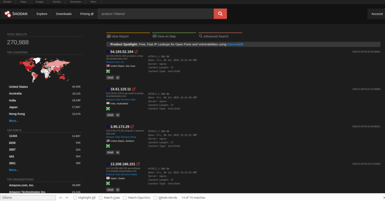Screen dimensions: 385x201
Task: Open the Account menu
Action: [x=377, y=14]
